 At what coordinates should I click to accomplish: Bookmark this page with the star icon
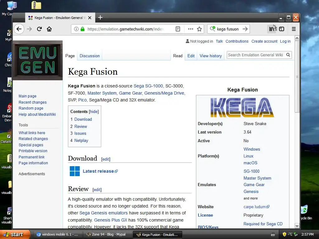(199, 29)
